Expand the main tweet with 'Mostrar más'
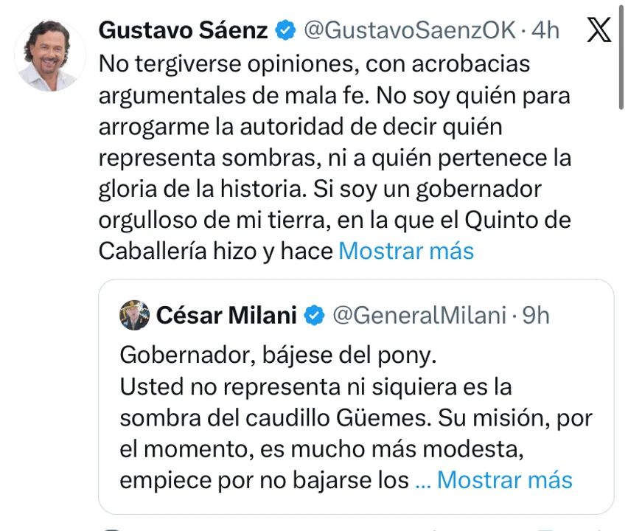The image size is (628, 531). point(405,251)
